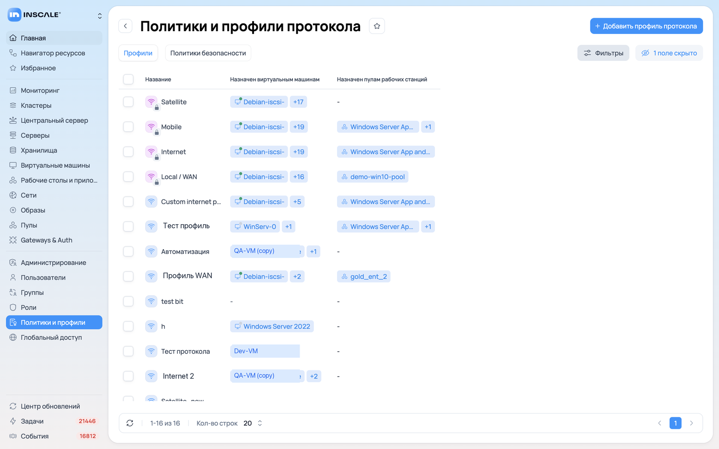
Task: Open Хранилища in the sidebar
Action: [54, 150]
